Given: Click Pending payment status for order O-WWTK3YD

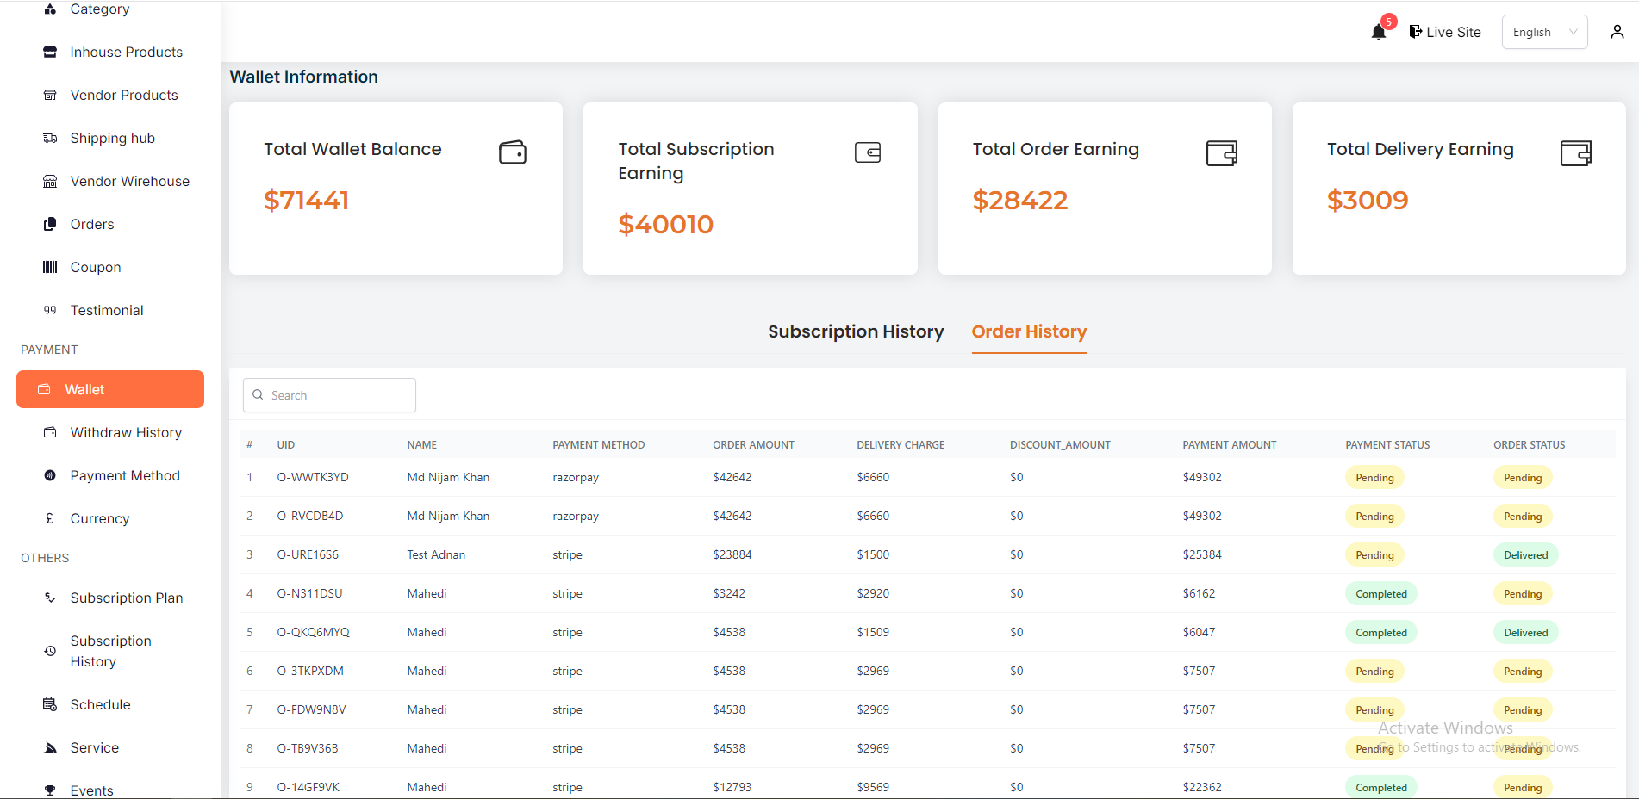Looking at the screenshot, I should coord(1374,478).
